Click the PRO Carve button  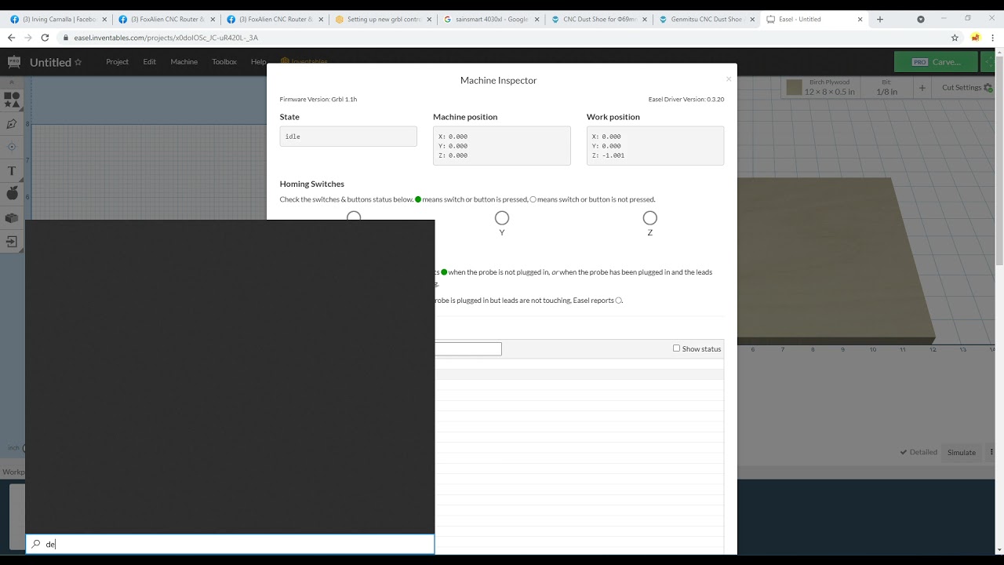click(936, 62)
